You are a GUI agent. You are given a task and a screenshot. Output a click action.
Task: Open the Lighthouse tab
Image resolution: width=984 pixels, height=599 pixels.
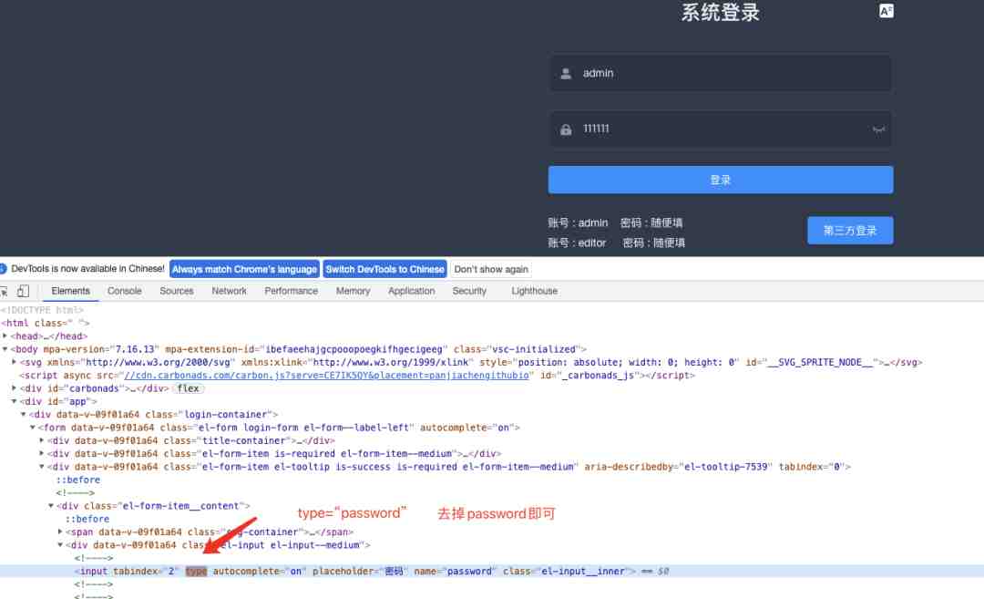point(534,291)
